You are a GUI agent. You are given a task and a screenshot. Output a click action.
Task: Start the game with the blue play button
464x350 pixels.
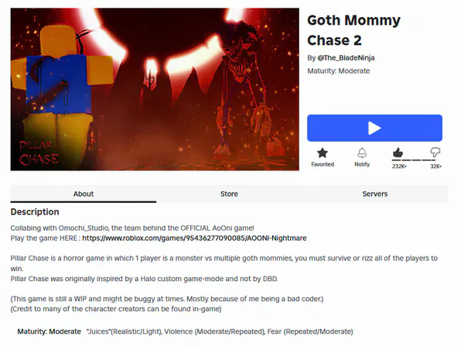coord(374,128)
